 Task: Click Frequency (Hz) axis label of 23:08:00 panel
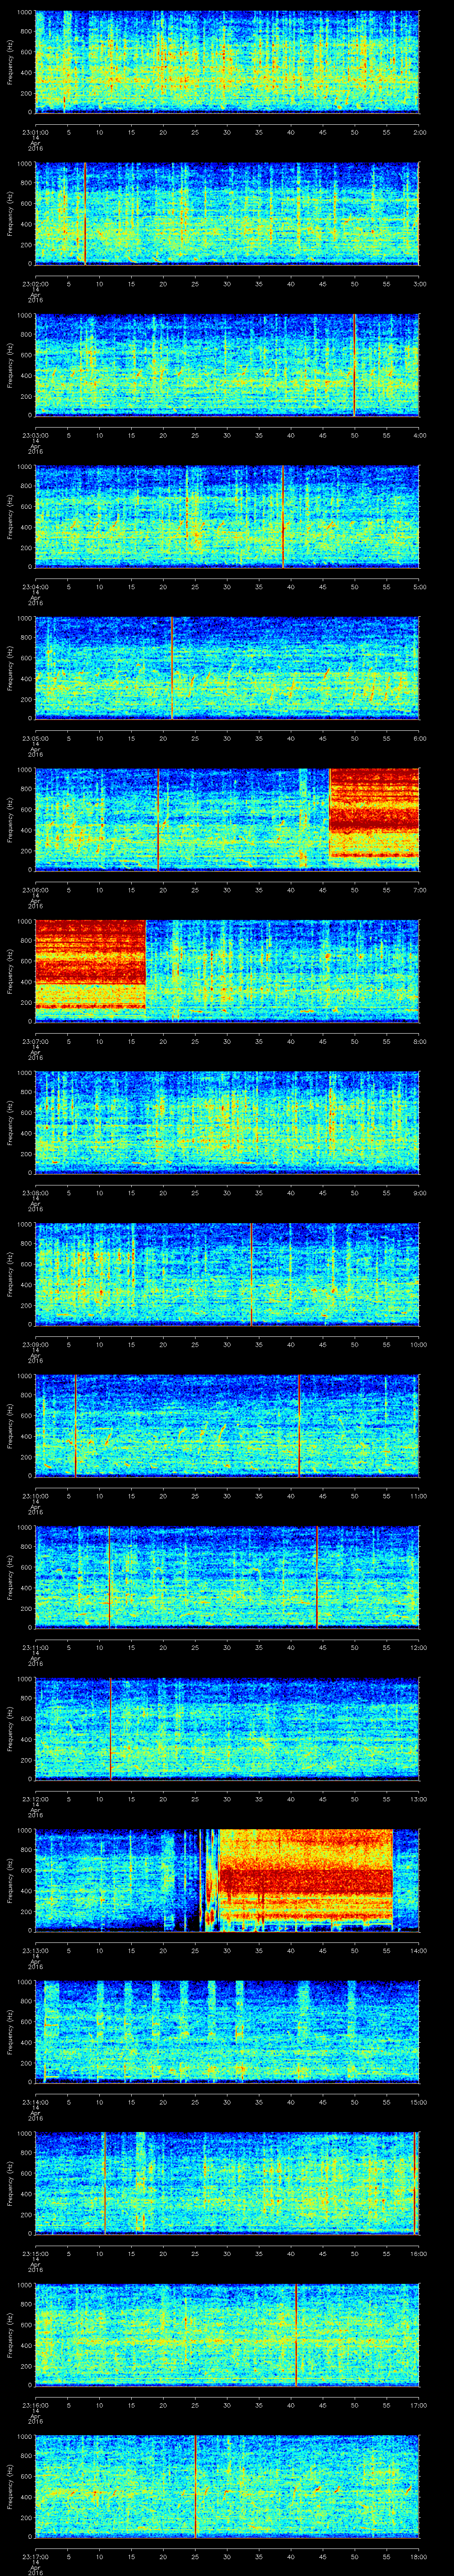[10, 1123]
